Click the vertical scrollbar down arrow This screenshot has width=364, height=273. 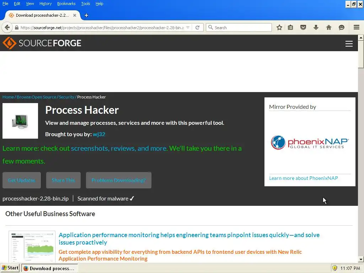click(361, 259)
